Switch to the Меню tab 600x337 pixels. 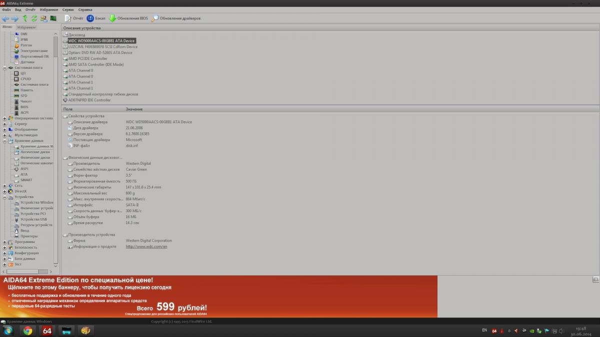[x=7, y=27]
